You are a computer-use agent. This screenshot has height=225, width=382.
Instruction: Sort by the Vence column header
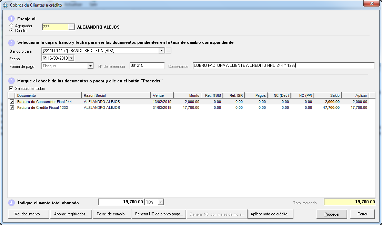pyautogui.click(x=162, y=95)
